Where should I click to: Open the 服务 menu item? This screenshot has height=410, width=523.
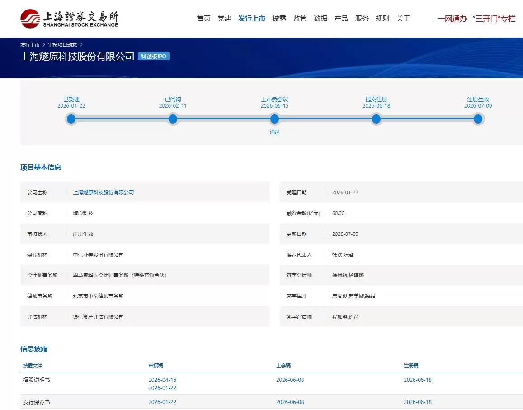(362, 19)
